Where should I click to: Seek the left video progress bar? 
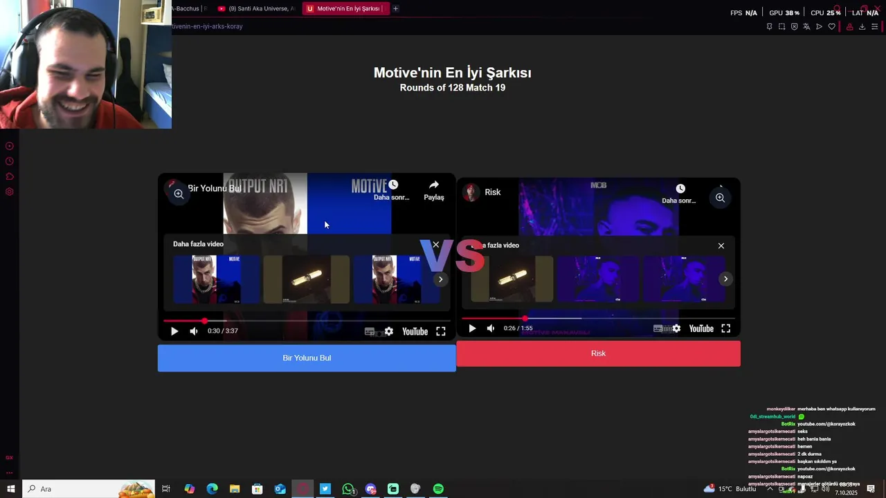click(307, 321)
